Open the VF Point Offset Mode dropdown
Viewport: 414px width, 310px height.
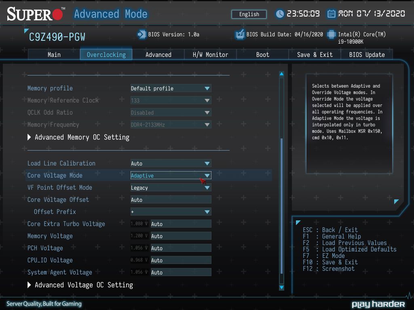pos(171,188)
